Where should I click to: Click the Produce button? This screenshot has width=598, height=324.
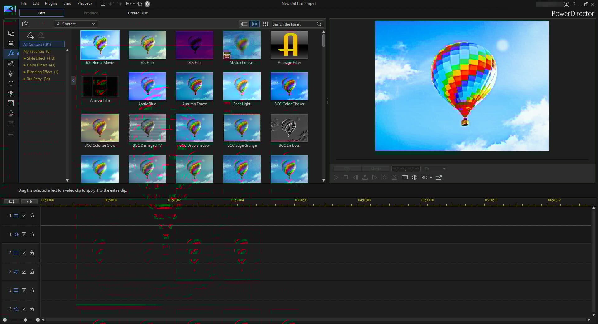[91, 13]
